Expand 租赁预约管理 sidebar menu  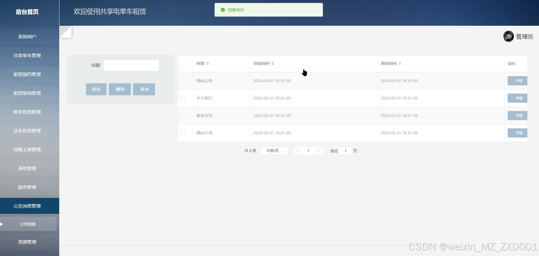pyautogui.click(x=27, y=74)
